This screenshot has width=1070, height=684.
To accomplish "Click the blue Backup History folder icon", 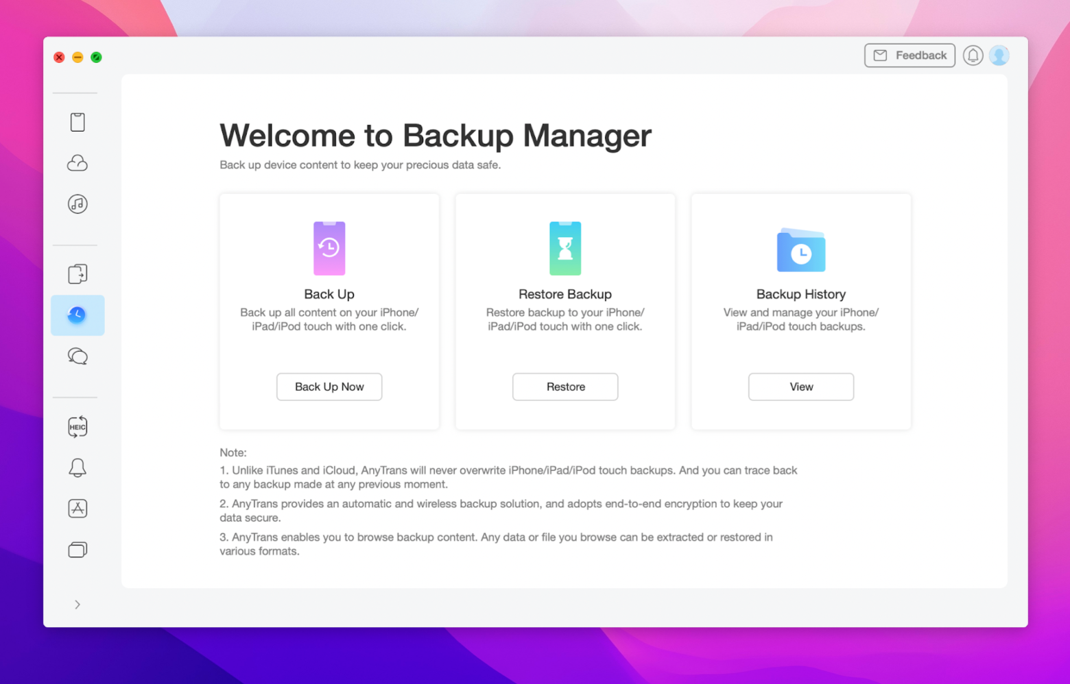I will 801,250.
